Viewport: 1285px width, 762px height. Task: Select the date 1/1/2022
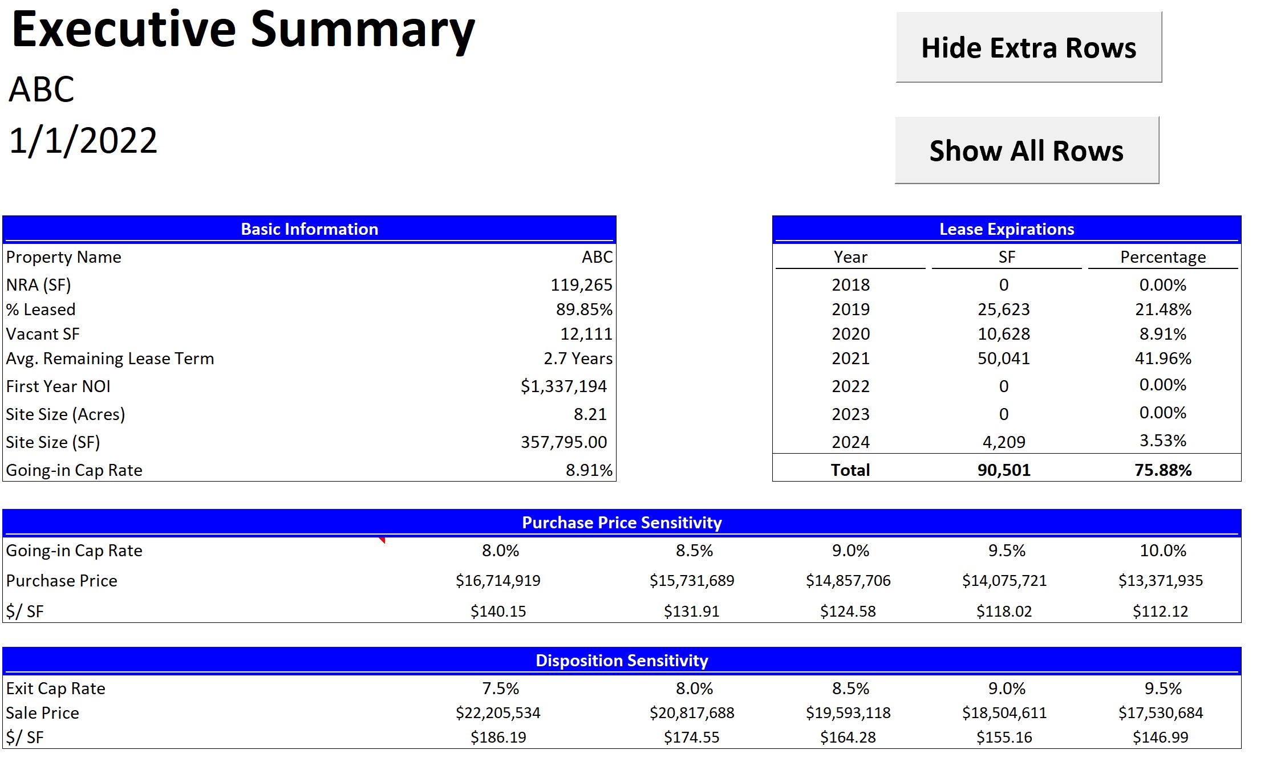[x=83, y=141]
